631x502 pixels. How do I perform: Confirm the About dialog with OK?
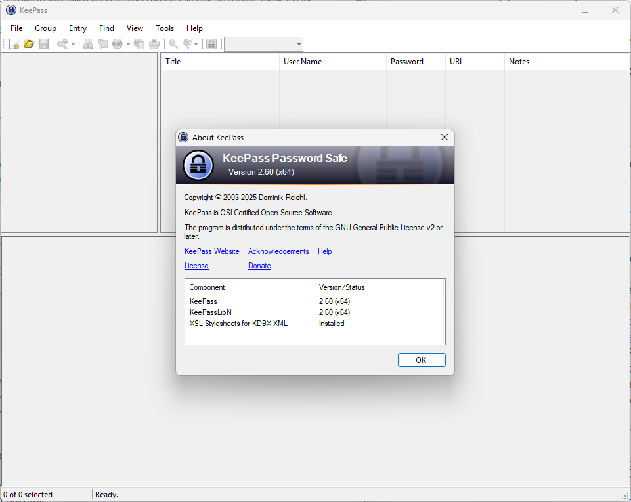(x=421, y=360)
